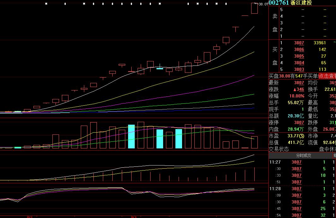This screenshot has width=336, height=218.
Task: Click the leftmost star info marker above the chart
Action: (x=46, y=4)
